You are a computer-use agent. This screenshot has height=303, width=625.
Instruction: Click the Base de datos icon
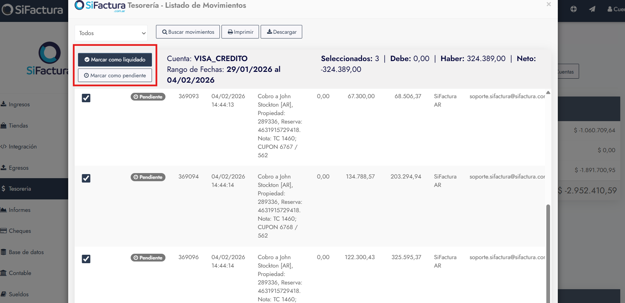(4, 252)
